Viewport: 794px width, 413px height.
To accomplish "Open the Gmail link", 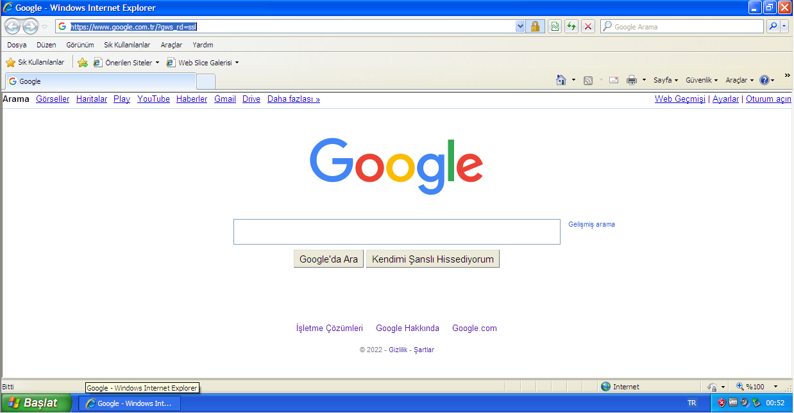I will click(225, 99).
